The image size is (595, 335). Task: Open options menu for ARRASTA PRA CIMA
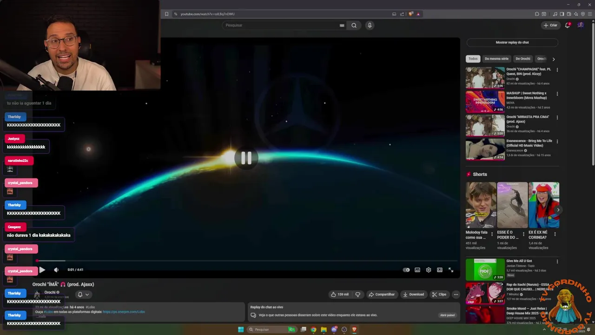(x=557, y=117)
